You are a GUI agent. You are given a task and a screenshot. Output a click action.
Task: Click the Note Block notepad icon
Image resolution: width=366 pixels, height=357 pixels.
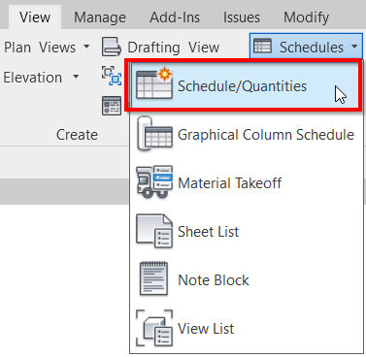[x=153, y=278]
